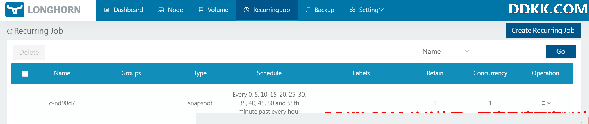Expand the Setting menu chevron
The height and width of the screenshot is (124, 589).
[381, 10]
